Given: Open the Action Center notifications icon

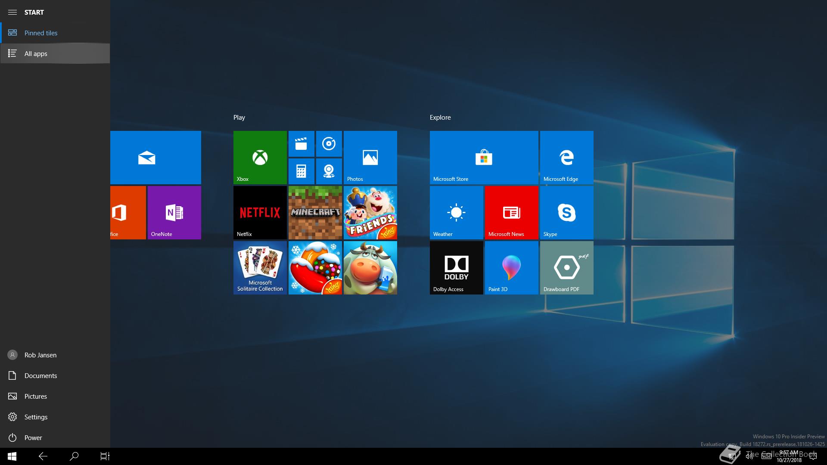Looking at the screenshot, I should point(813,456).
